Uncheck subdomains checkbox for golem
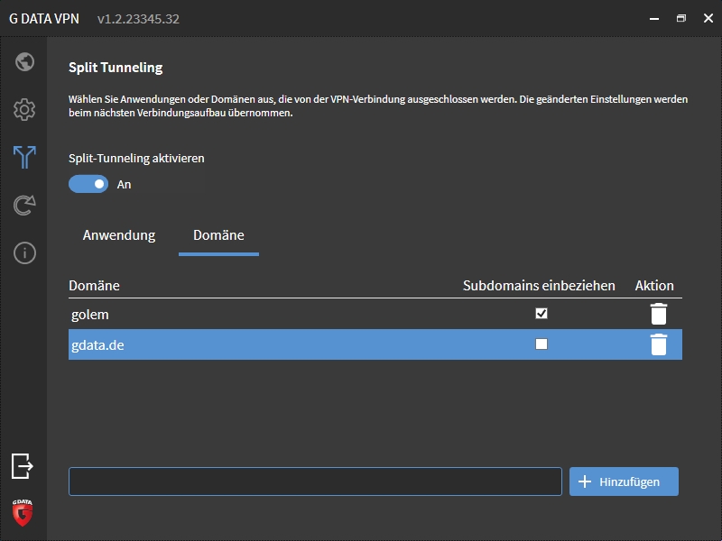Screen dimensions: 722x541 pos(541,313)
